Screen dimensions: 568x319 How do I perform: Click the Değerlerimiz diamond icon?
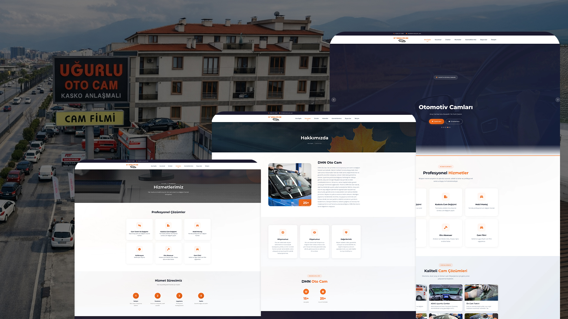point(346,232)
